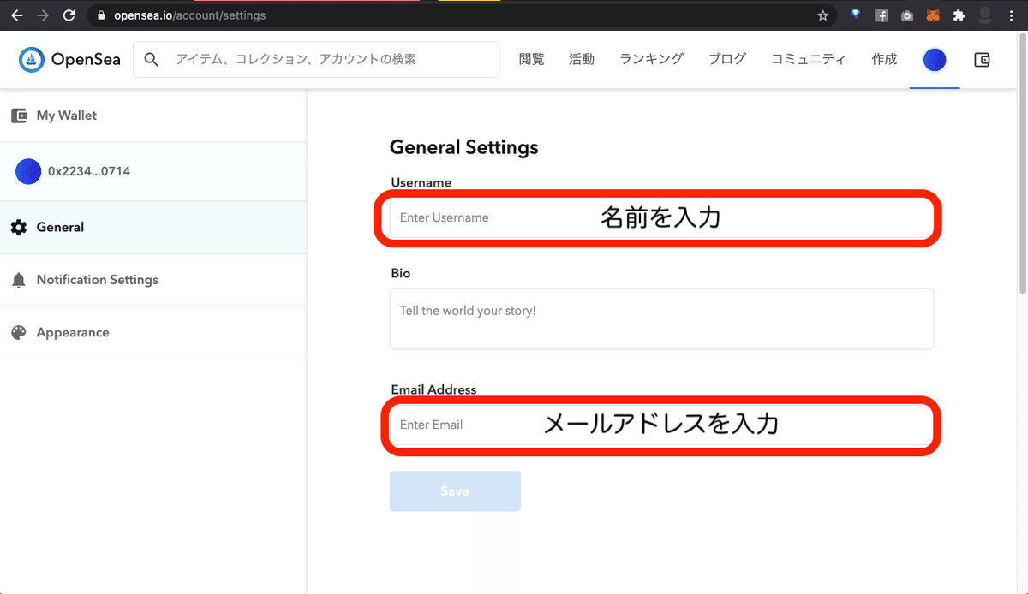Open the blue profile avatar
This screenshot has width=1028, height=594.
pyautogui.click(x=934, y=59)
